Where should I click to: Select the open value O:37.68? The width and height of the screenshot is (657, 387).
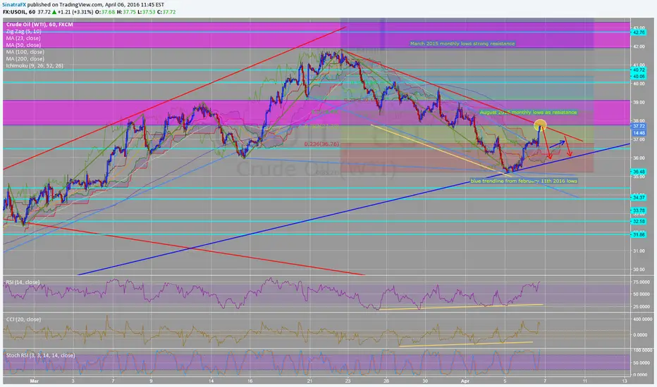tap(105, 12)
